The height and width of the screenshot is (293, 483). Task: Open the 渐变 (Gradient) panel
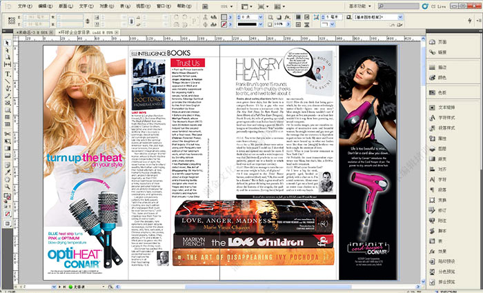tap(438, 159)
